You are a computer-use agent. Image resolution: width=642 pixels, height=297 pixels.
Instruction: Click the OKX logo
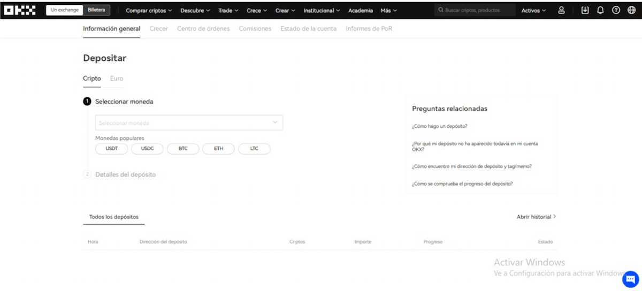[20, 10]
